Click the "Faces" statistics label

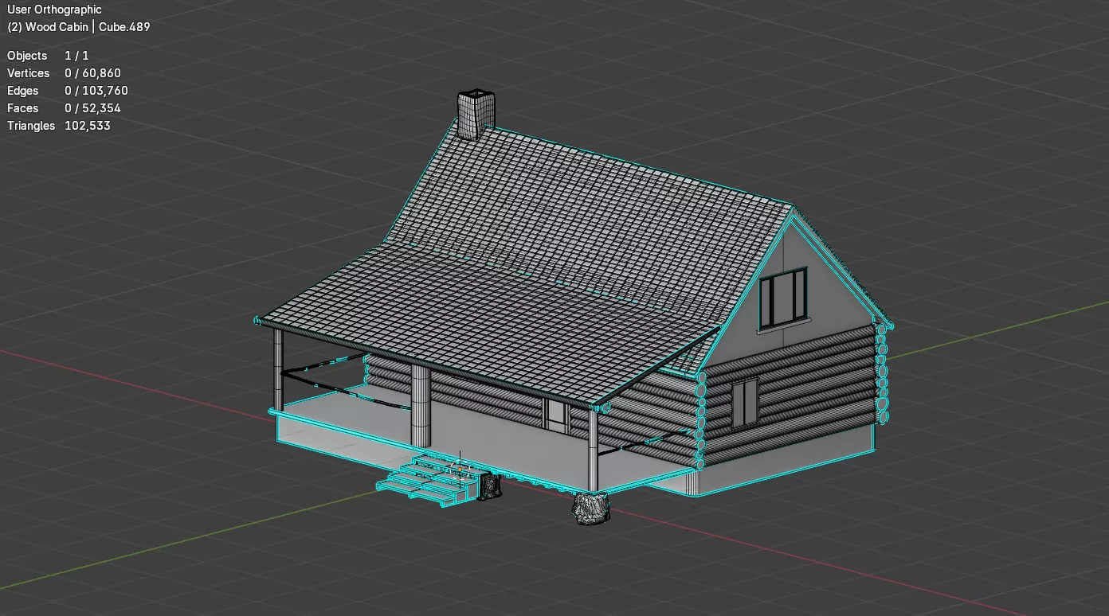[22, 108]
